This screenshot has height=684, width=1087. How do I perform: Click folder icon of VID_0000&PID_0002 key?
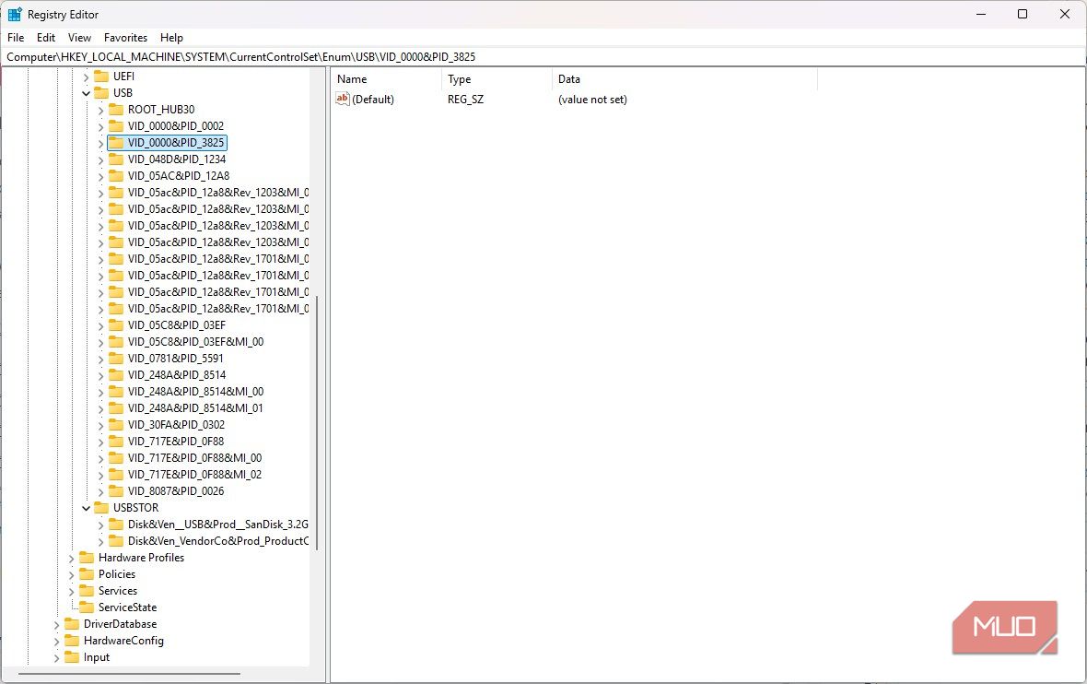pos(116,126)
